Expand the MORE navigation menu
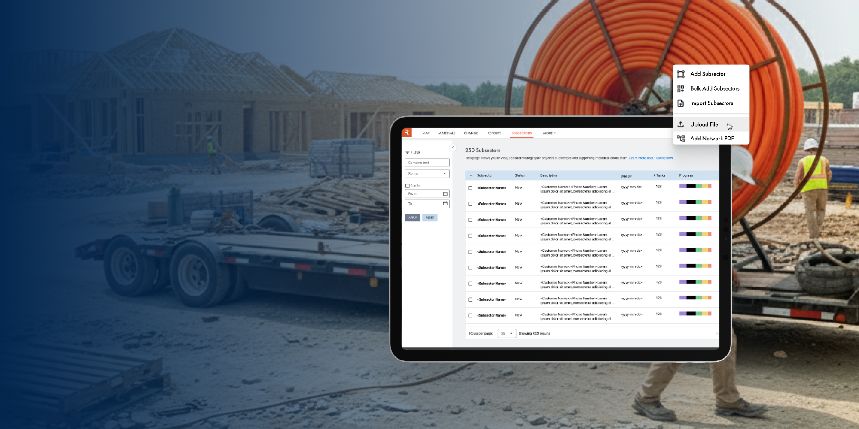 pos(549,133)
